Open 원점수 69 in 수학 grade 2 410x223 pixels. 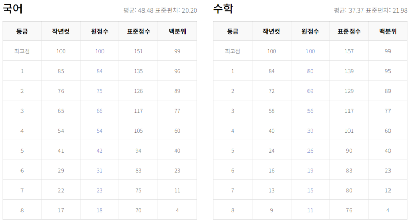coord(310,91)
